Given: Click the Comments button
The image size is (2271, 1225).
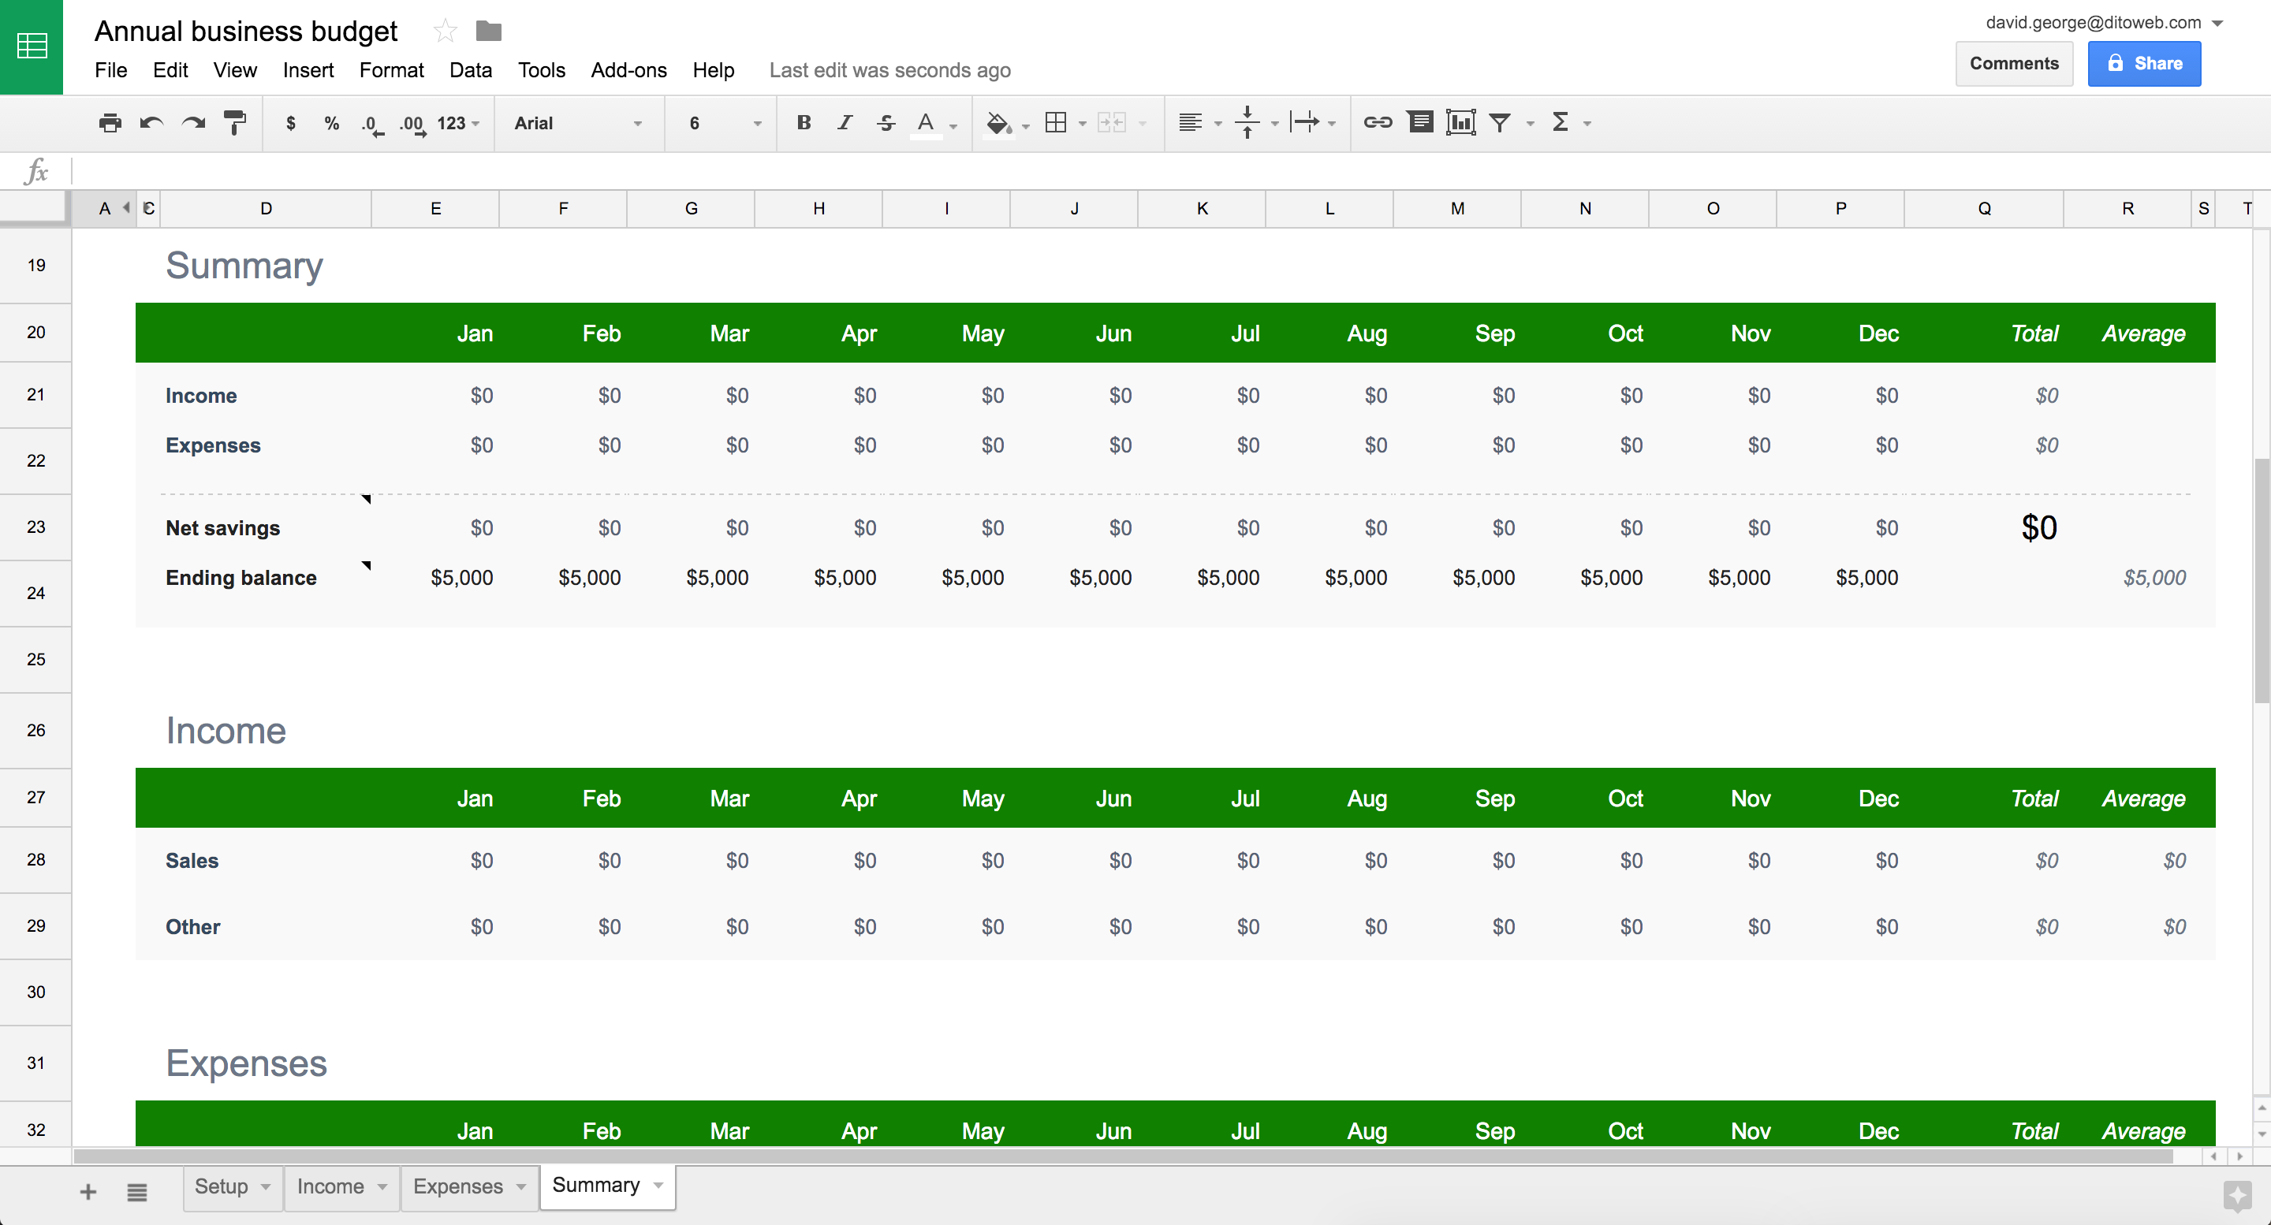Looking at the screenshot, I should click(x=2013, y=63).
